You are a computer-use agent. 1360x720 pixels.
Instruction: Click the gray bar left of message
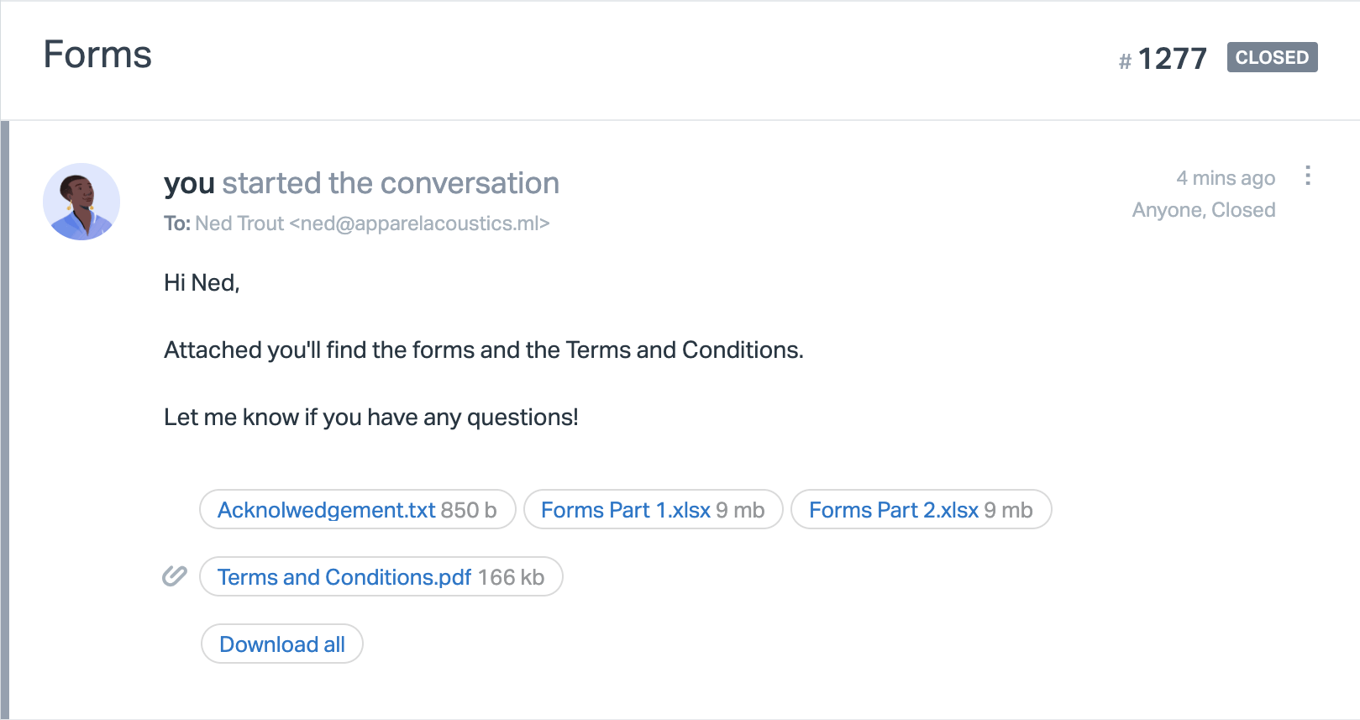5,420
